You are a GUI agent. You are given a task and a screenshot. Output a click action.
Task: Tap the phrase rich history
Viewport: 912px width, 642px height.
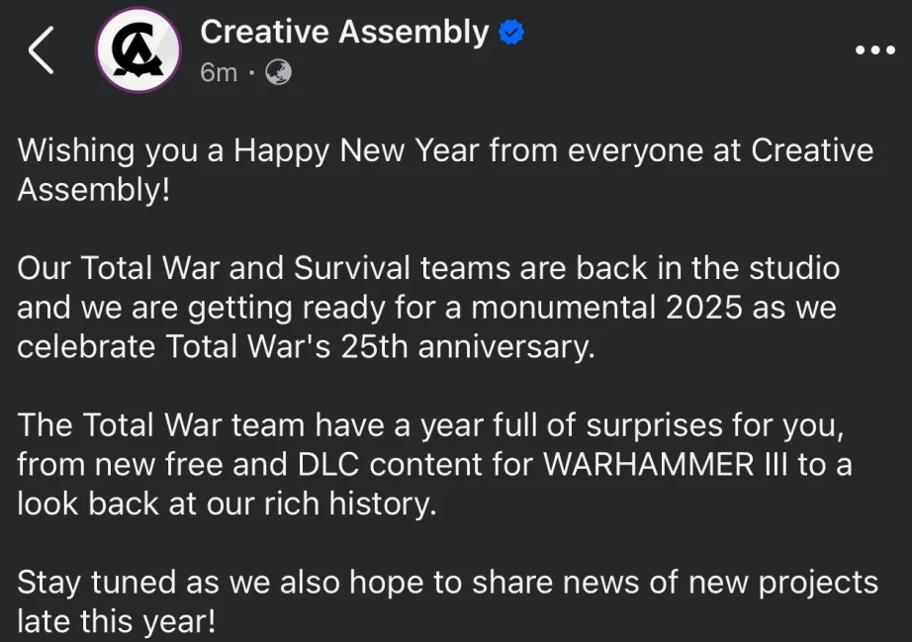[x=350, y=504]
